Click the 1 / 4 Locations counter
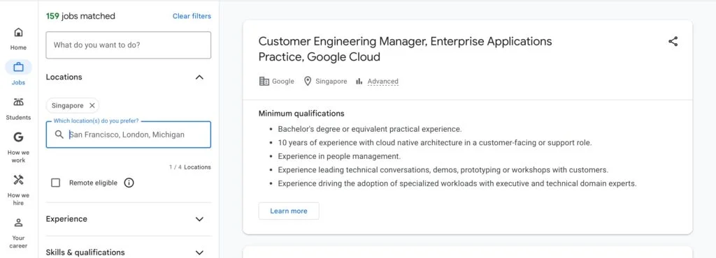 coord(190,167)
